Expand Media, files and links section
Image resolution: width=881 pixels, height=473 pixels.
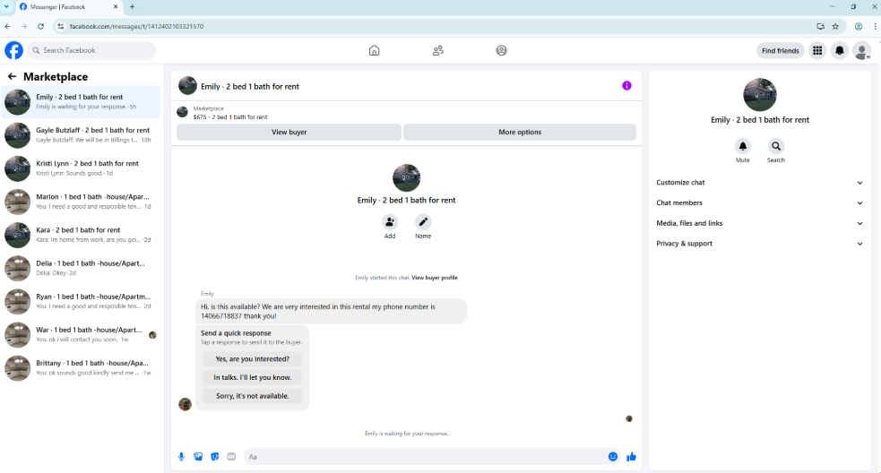[x=759, y=223]
